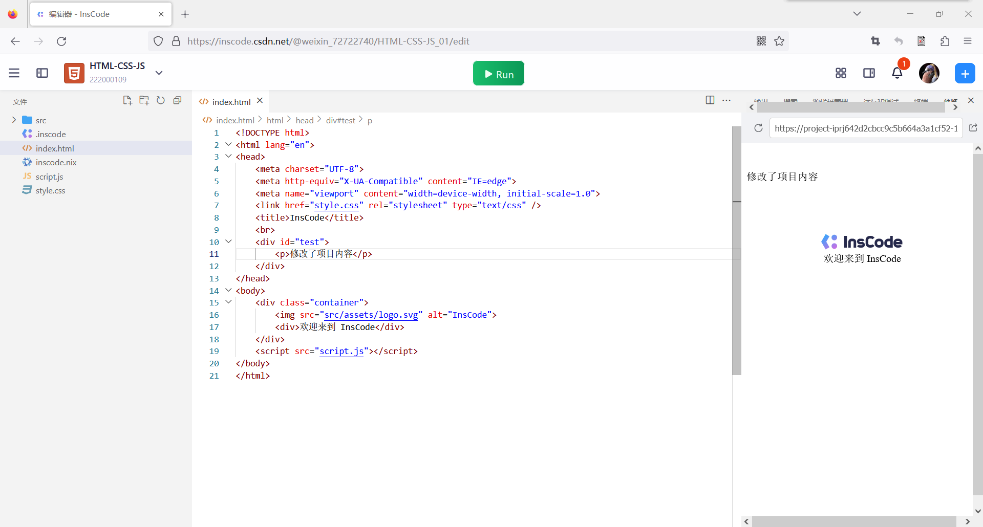The width and height of the screenshot is (983, 527).
Task: Collapse all folders in explorer
Action: coord(177,100)
